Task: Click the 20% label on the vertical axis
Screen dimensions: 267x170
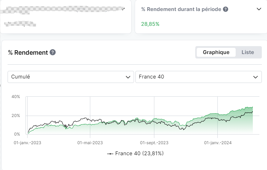Action: coord(16,116)
